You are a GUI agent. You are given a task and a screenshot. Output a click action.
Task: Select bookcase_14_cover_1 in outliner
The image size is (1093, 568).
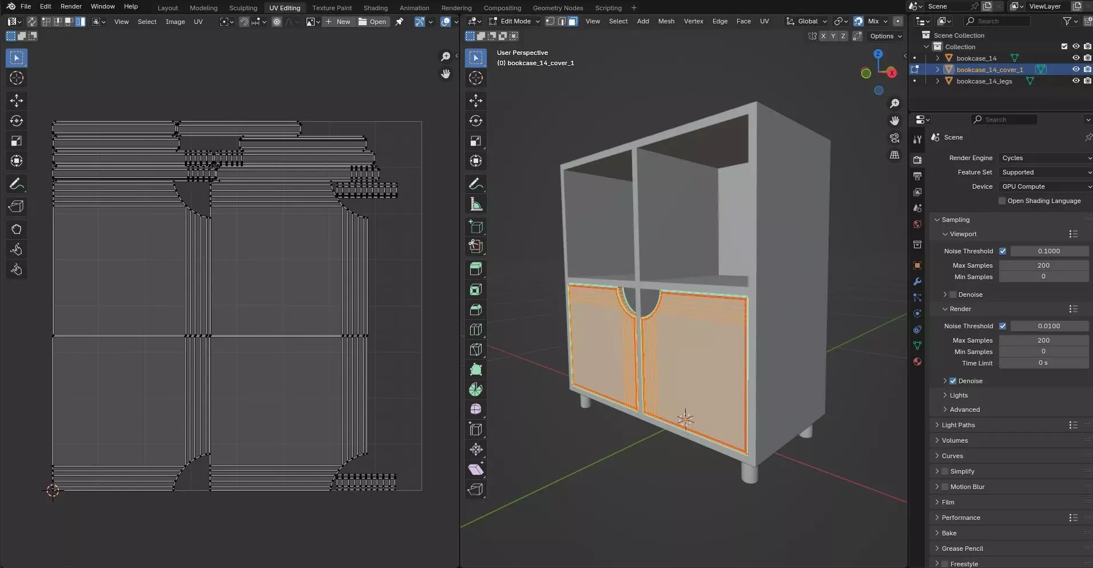tap(989, 70)
